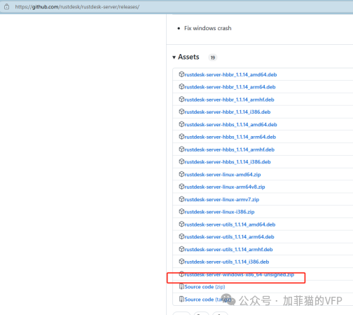Click package icon beside hbbs amd64.deb
Viewport: 353px width, 315px height.
click(181, 124)
